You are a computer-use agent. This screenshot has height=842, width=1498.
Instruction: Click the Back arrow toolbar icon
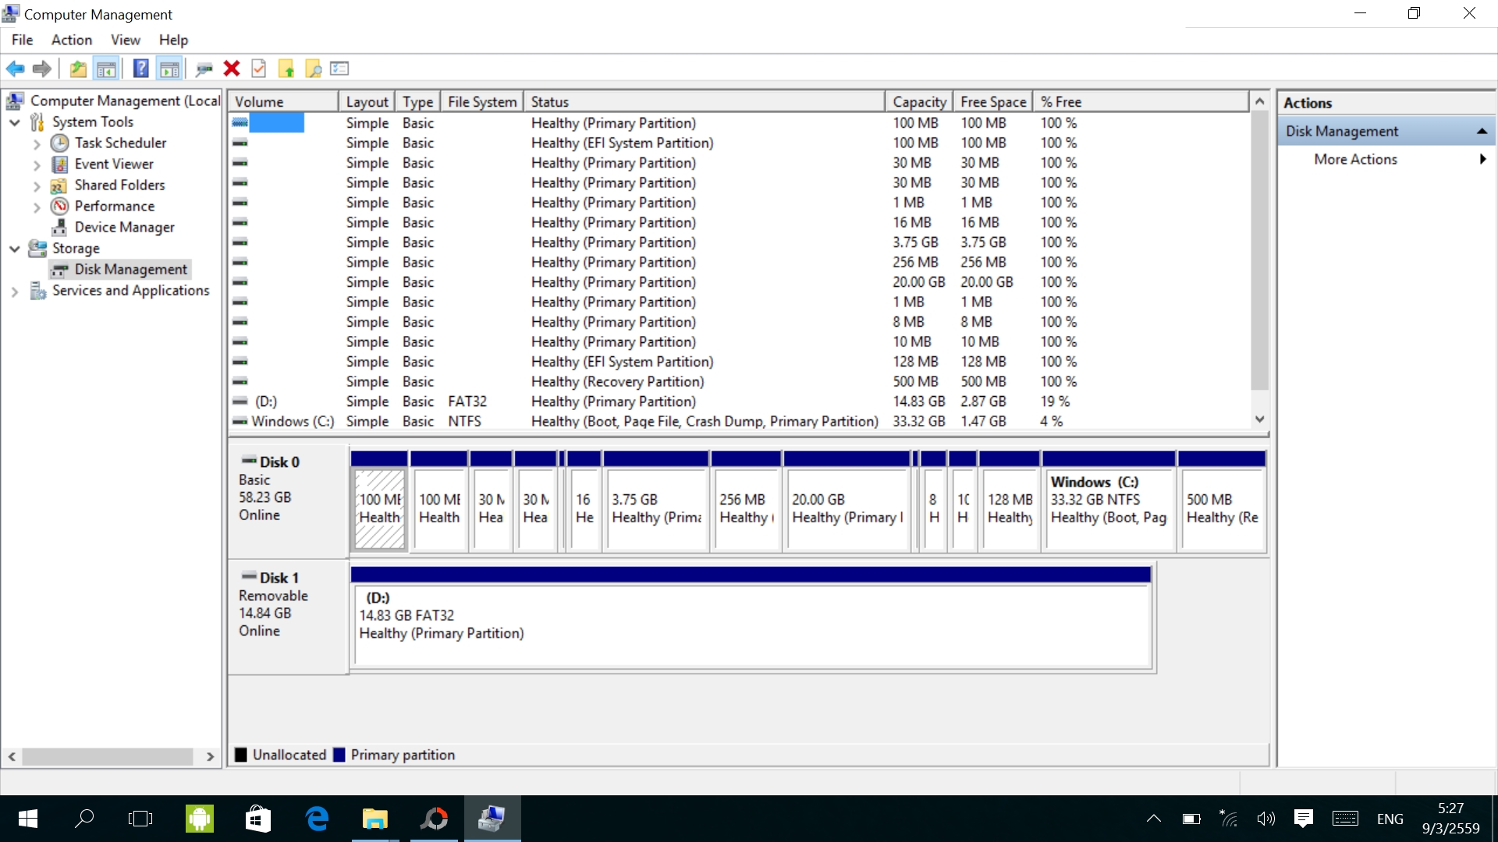[x=15, y=69]
